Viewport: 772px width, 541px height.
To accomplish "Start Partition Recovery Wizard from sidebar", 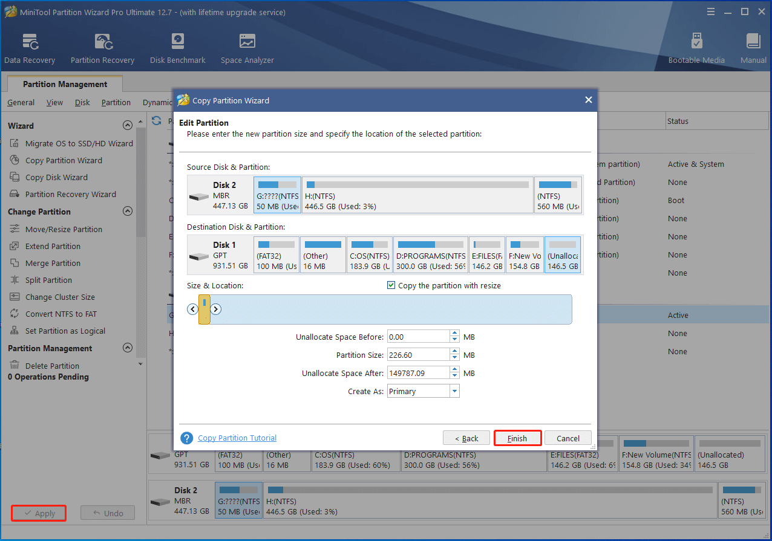I will point(63,194).
